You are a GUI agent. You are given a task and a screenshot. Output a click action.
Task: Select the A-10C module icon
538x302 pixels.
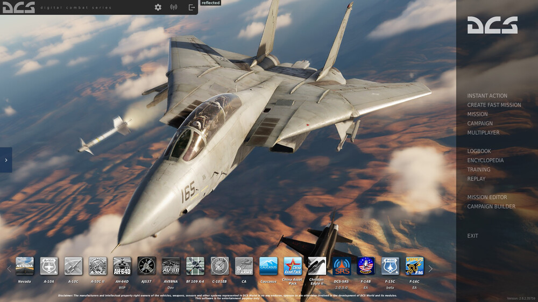pos(73,266)
